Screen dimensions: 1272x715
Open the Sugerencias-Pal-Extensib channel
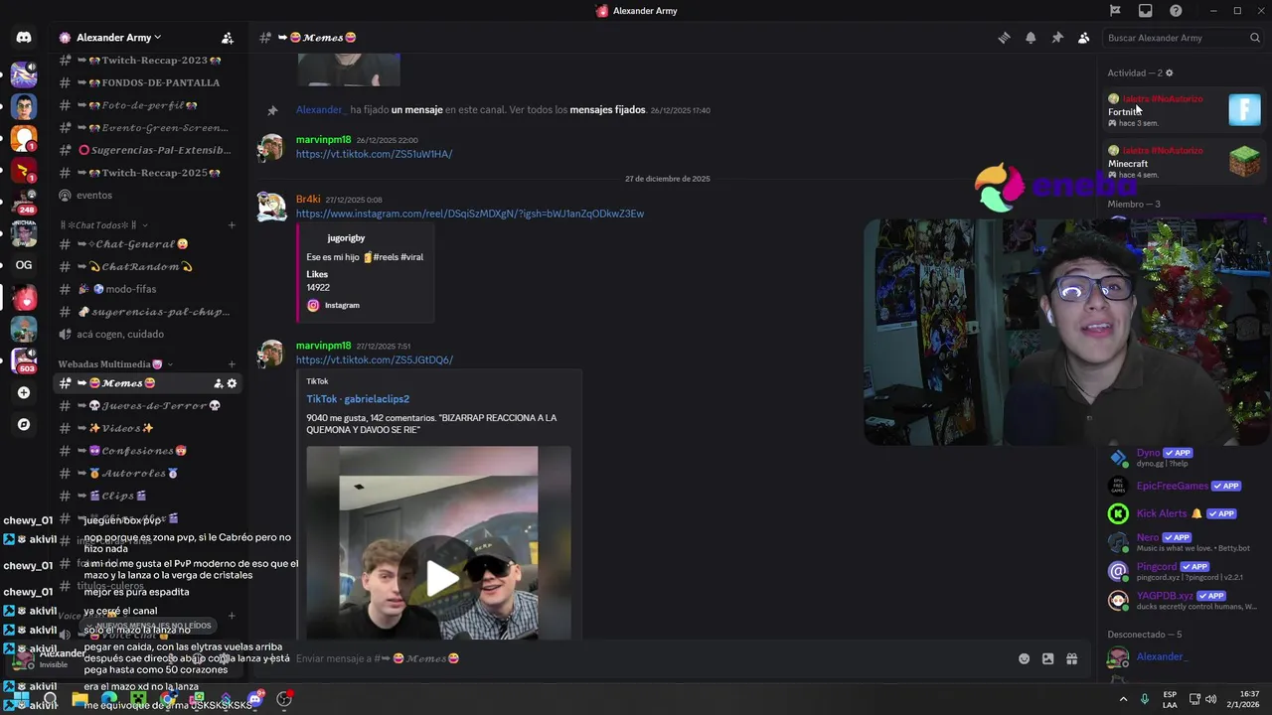tap(147, 150)
